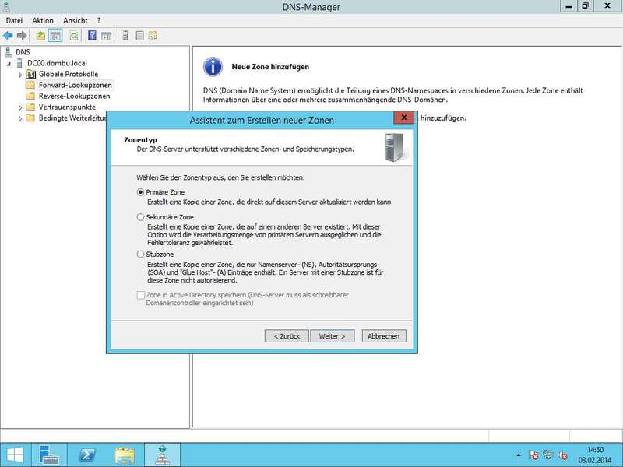Select Vertrauenspunkte tree label
Image resolution: width=623 pixels, height=467 pixels.
pyautogui.click(x=67, y=107)
